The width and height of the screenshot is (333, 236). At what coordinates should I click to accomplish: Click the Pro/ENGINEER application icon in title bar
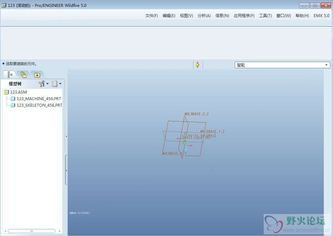tap(4, 5)
